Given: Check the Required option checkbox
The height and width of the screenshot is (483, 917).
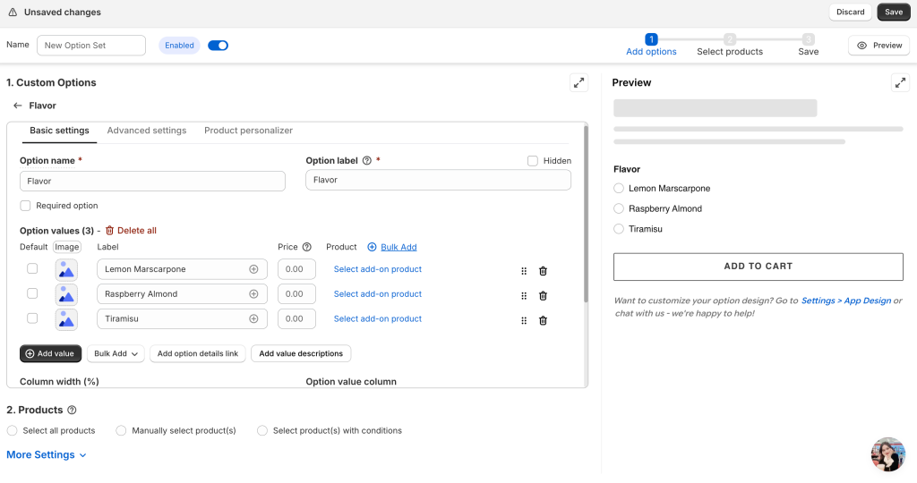Looking at the screenshot, I should click(x=25, y=206).
